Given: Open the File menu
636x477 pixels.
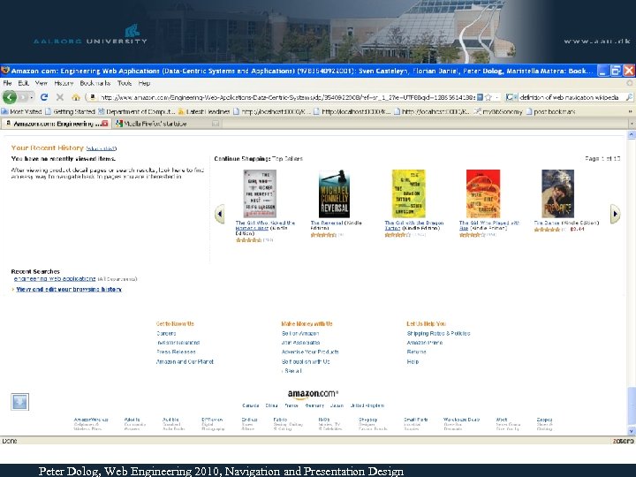Looking at the screenshot, I should (7, 83).
